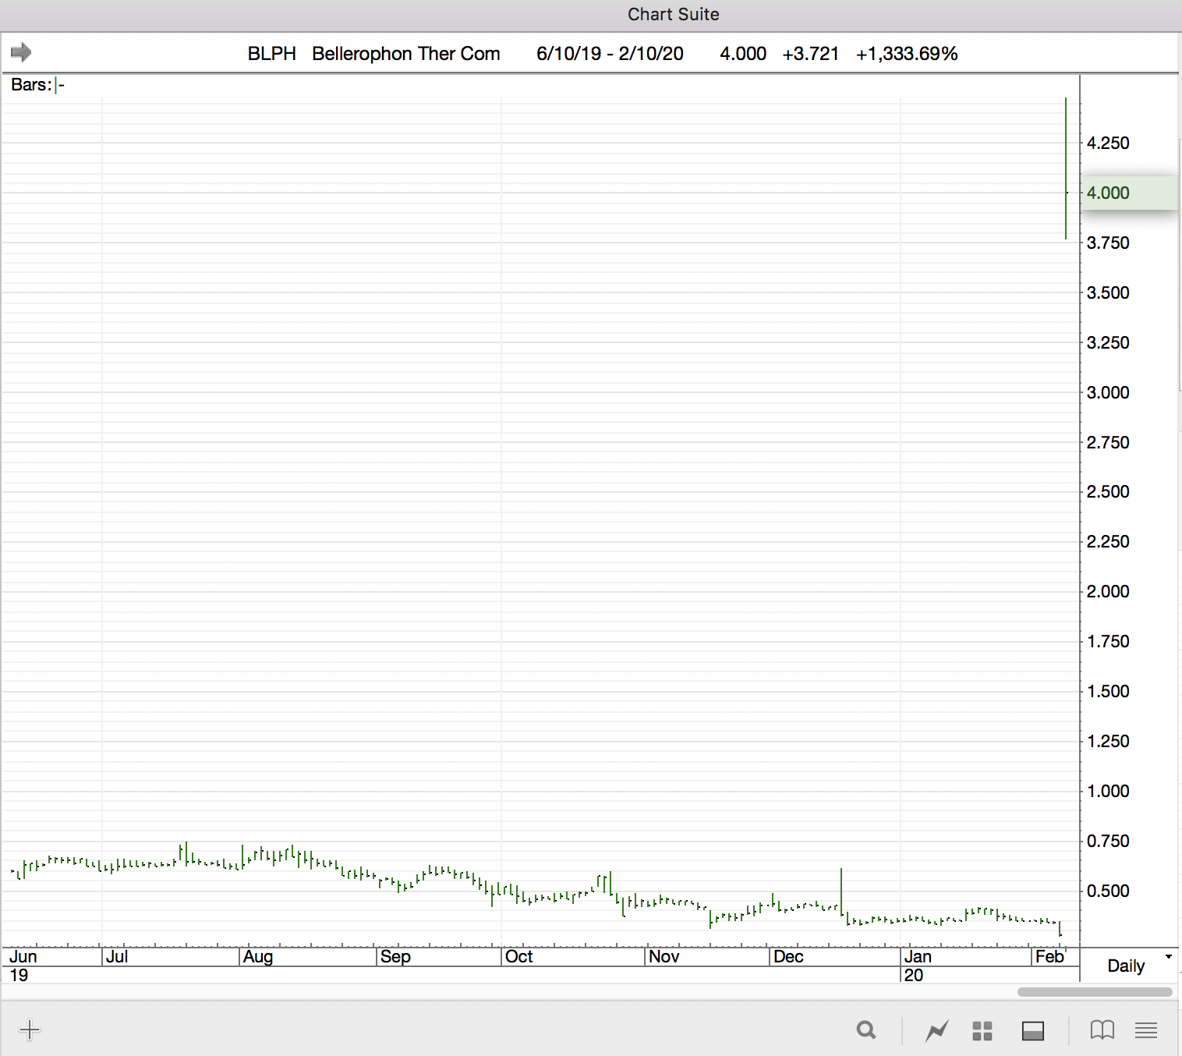Open the Daily interval dropdown

click(x=1126, y=966)
